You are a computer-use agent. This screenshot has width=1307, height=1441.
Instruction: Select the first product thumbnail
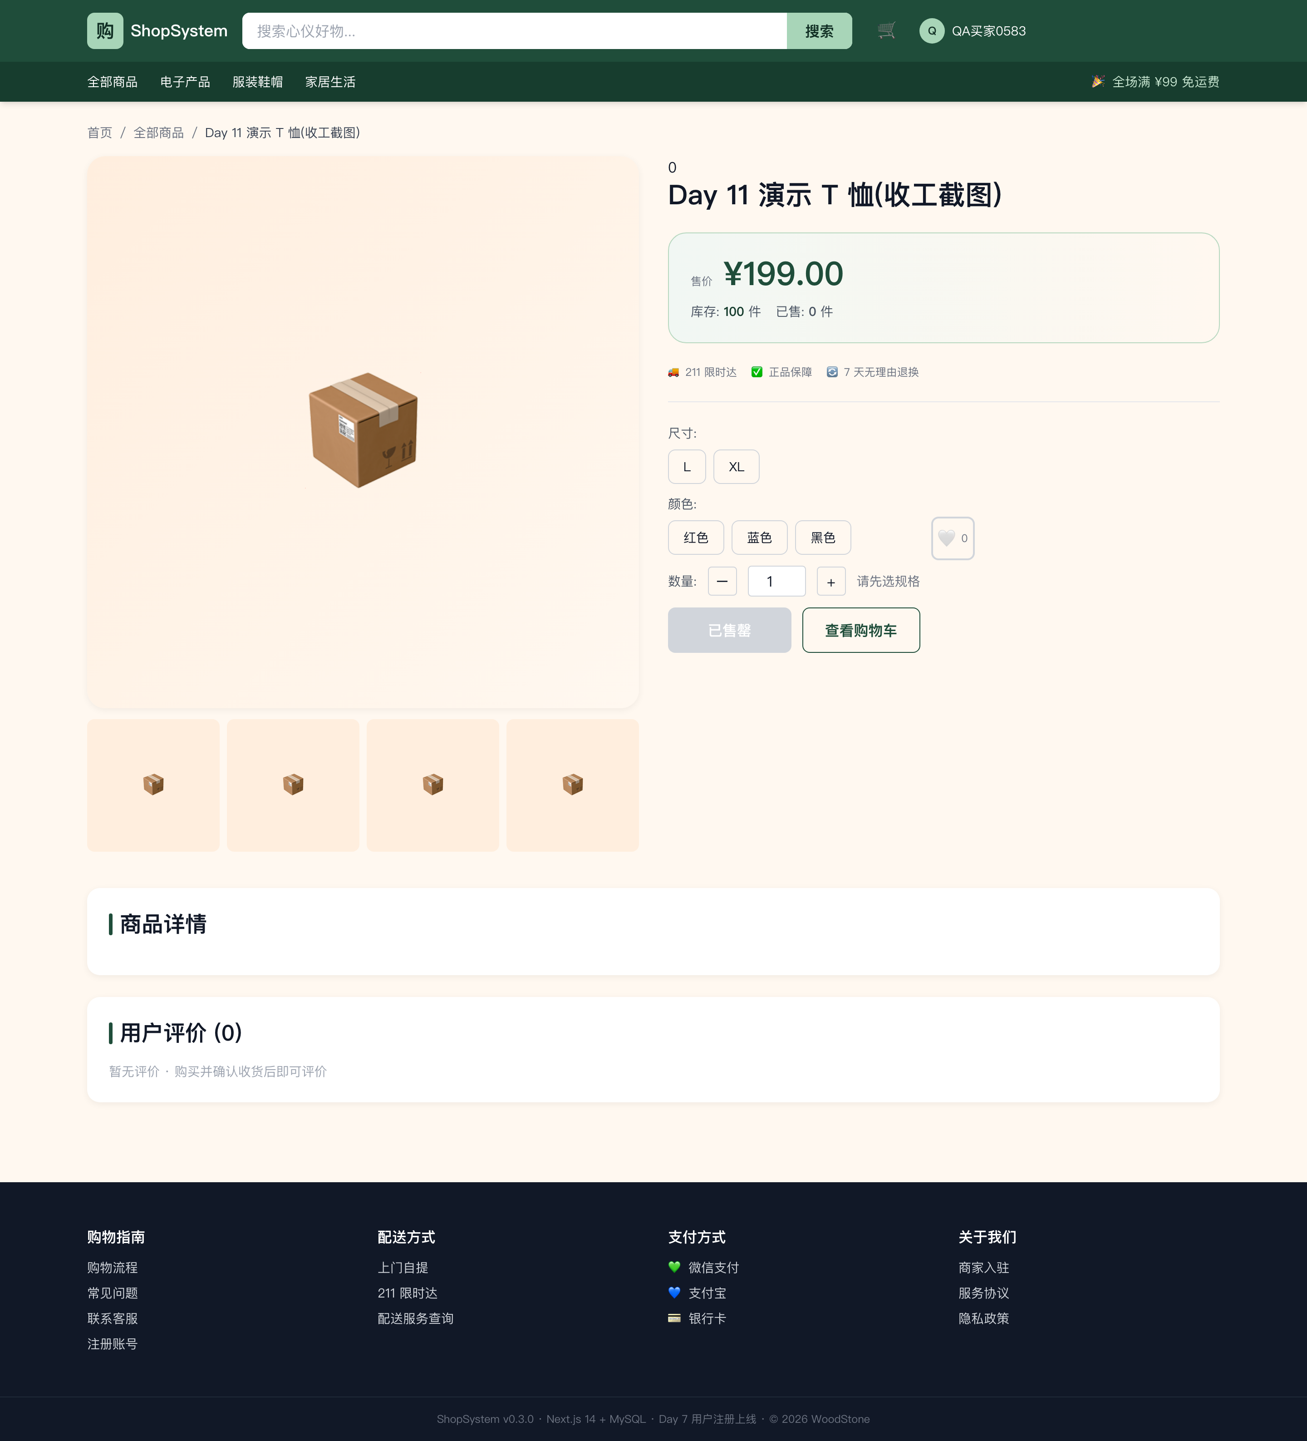[153, 785]
